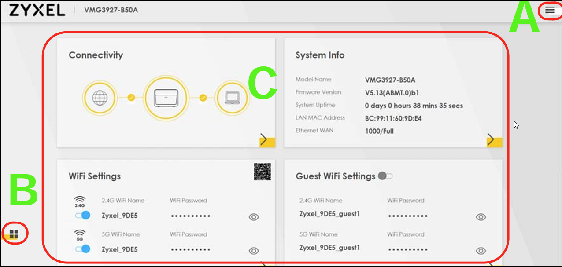Click the 2.4G WiFi signal icon

pyautogui.click(x=80, y=201)
